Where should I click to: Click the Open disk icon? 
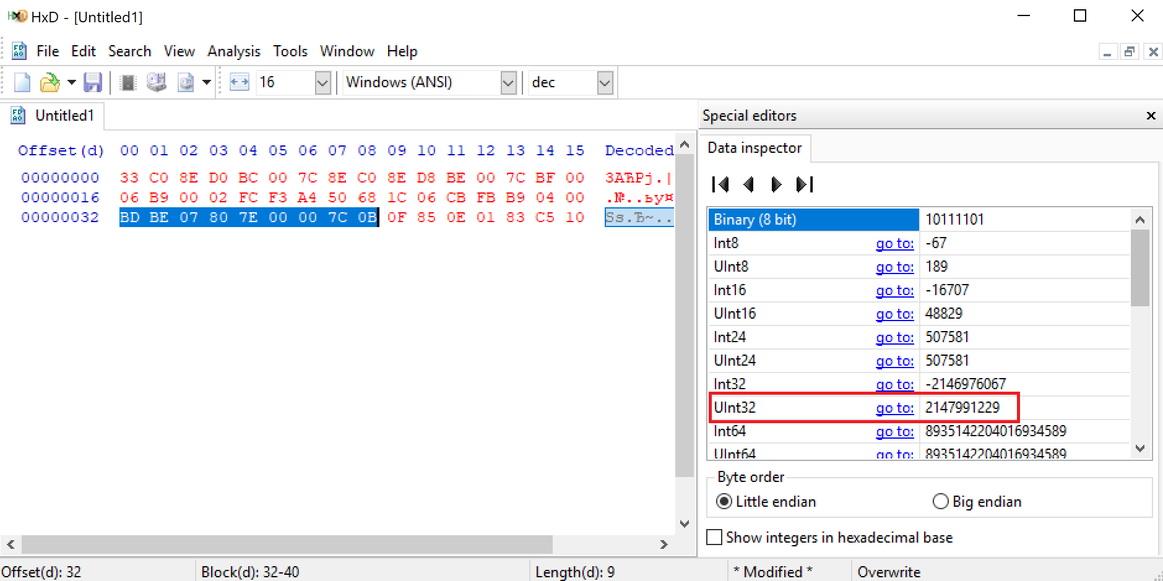click(x=157, y=82)
